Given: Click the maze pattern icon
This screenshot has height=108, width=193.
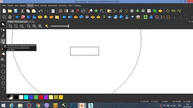Looking at the screenshot, I should (149, 11).
